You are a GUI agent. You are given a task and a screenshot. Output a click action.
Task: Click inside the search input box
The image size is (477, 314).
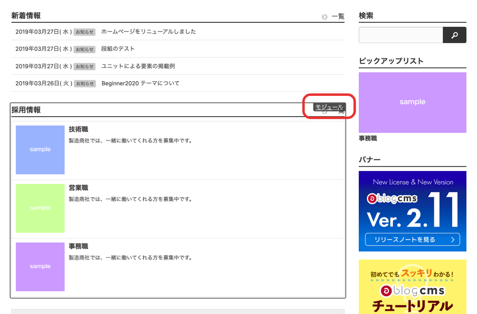[401, 34]
